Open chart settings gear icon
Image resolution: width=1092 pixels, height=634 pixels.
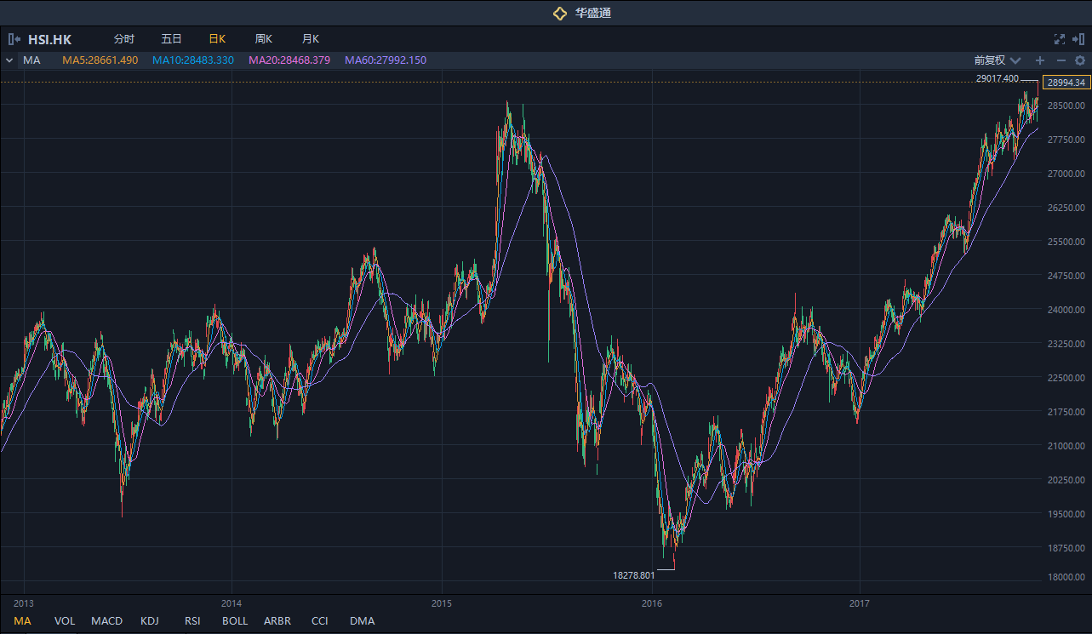1080,60
